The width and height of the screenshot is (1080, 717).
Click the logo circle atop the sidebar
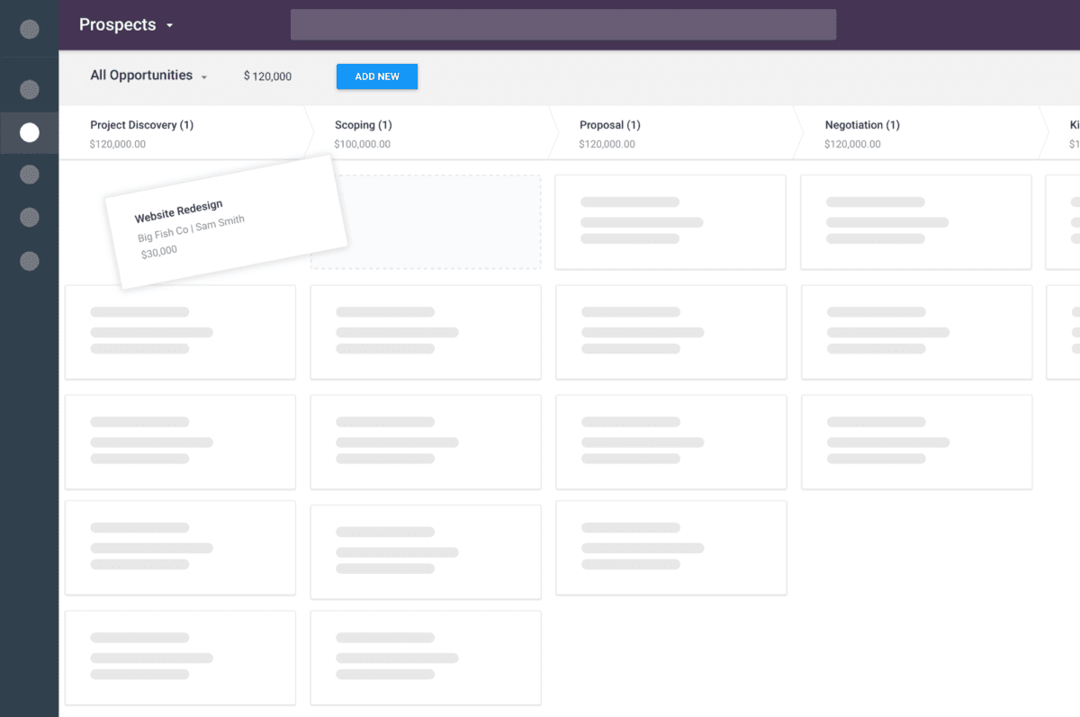30,30
